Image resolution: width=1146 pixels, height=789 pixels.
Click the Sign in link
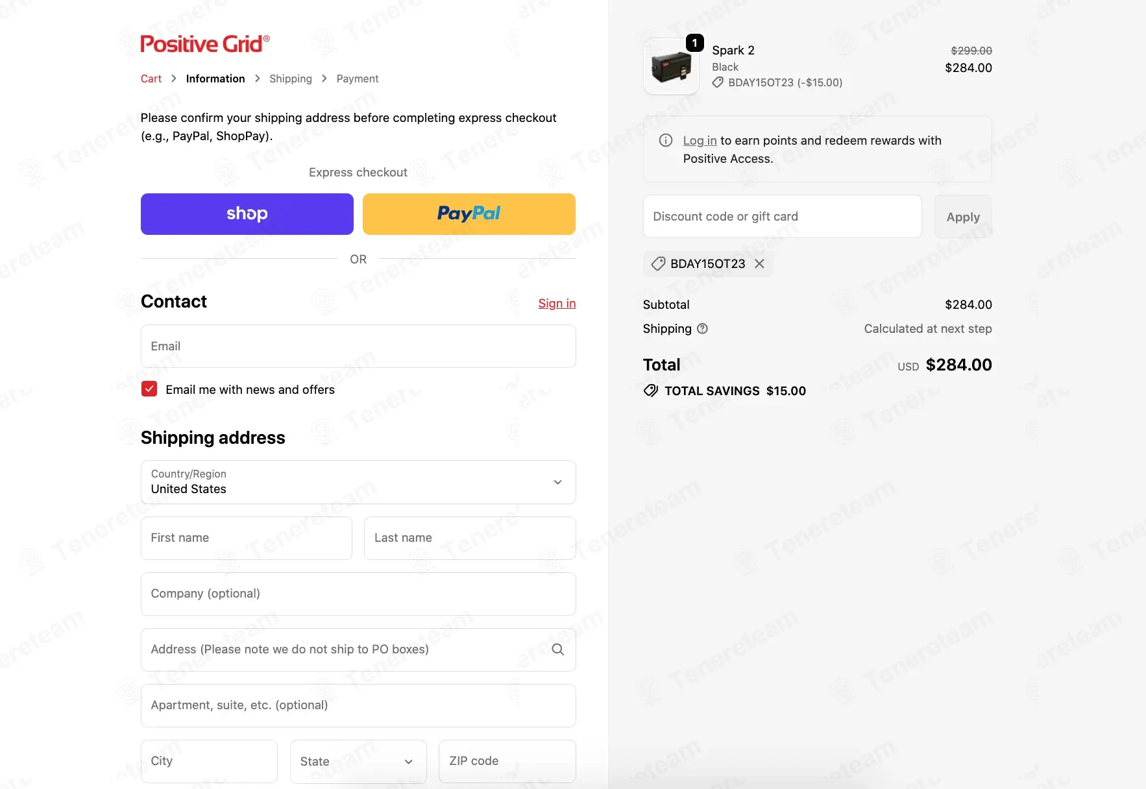click(x=557, y=303)
